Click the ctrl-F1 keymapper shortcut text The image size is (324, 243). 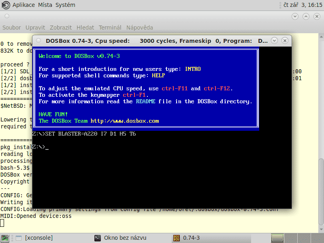(134, 95)
